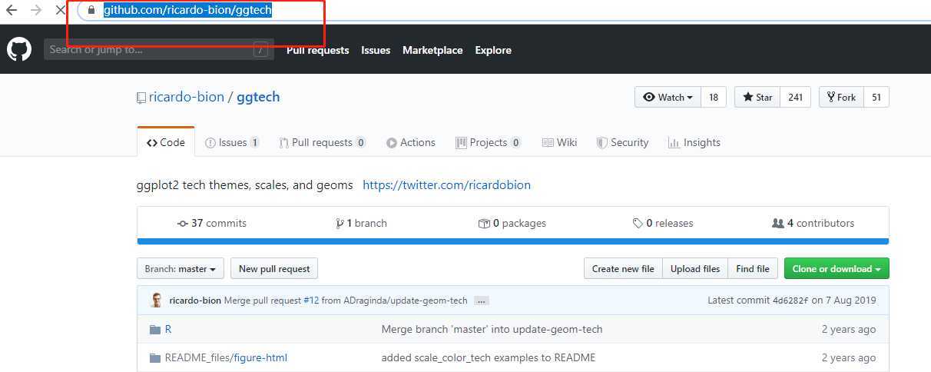Open ricardo-bion commit author link
Image resolution: width=931 pixels, height=372 pixels.
(195, 301)
